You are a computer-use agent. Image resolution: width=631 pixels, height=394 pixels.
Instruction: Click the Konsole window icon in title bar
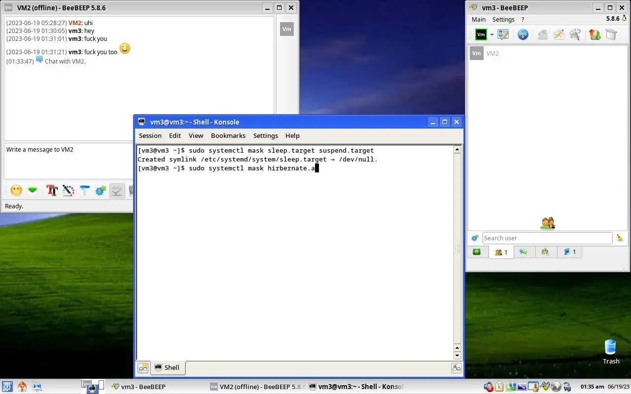coord(141,122)
